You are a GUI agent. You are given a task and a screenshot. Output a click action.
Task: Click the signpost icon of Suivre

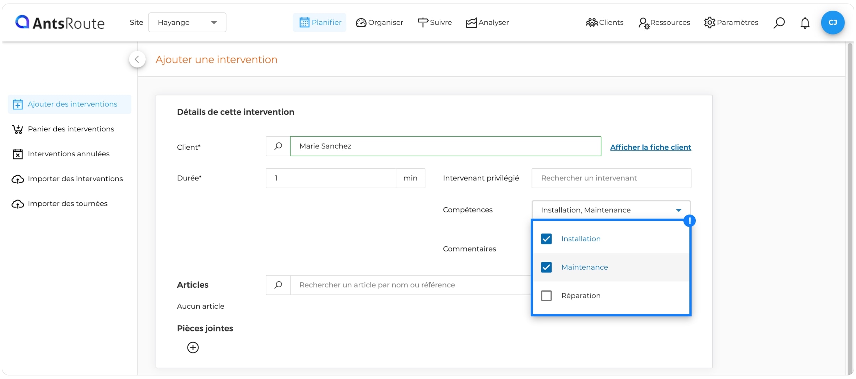(x=423, y=22)
